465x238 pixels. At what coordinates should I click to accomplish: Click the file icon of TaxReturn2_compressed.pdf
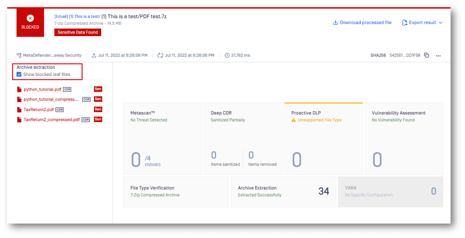[19, 120]
